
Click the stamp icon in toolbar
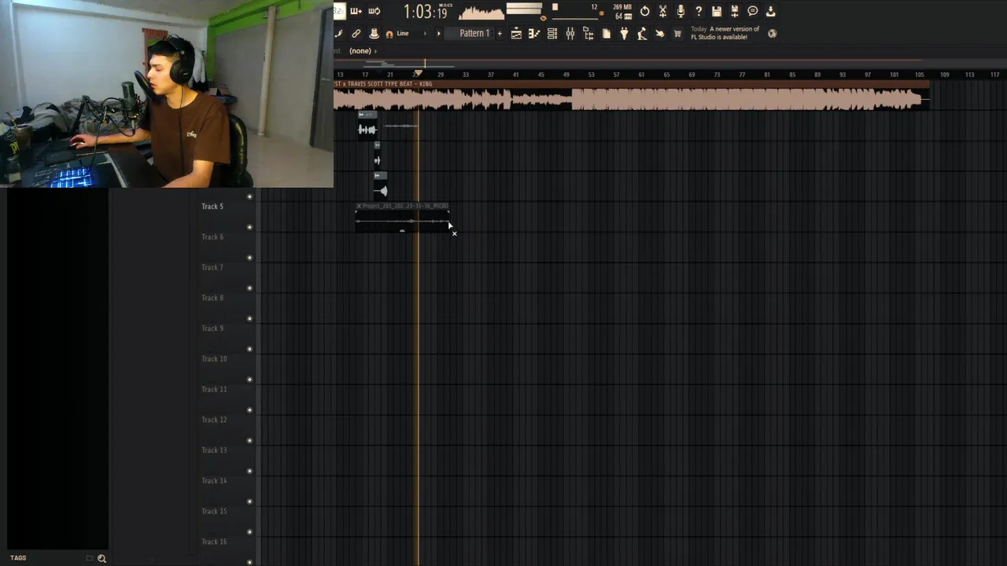pyautogui.click(x=374, y=33)
